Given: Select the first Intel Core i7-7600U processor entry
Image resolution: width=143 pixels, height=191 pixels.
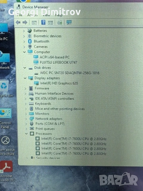Looking at the screenshot, I should click(x=74, y=139).
